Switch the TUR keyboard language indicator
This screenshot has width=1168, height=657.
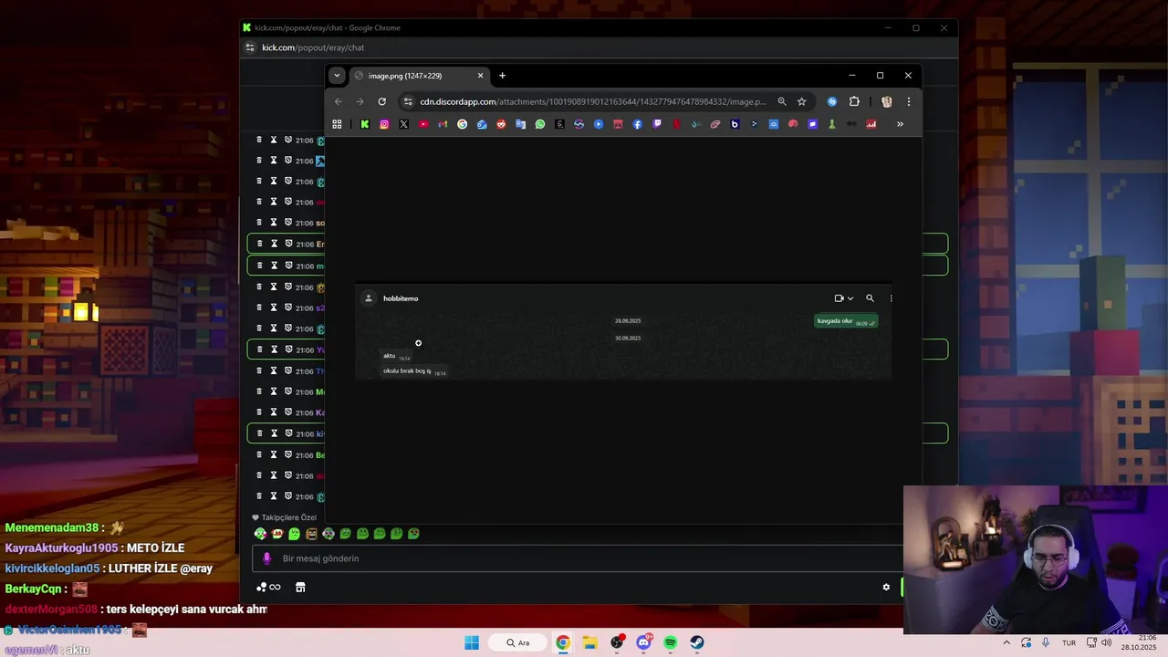(x=1069, y=642)
